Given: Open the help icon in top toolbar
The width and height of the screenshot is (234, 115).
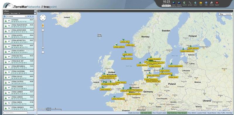Looking at the screenshot, I should [x=206, y=3].
